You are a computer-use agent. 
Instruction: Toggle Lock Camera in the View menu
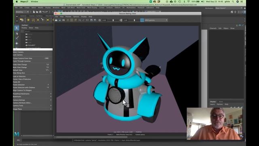click(x=33, y=55)
